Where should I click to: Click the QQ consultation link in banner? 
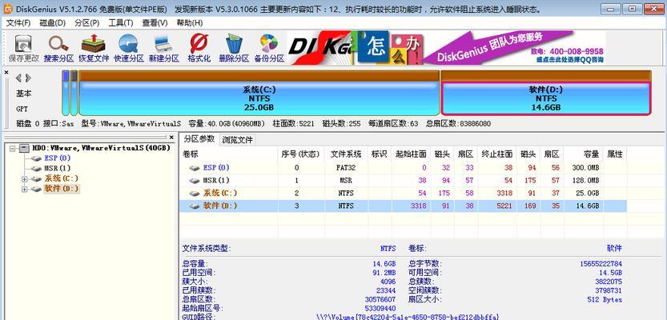(570, 60)
